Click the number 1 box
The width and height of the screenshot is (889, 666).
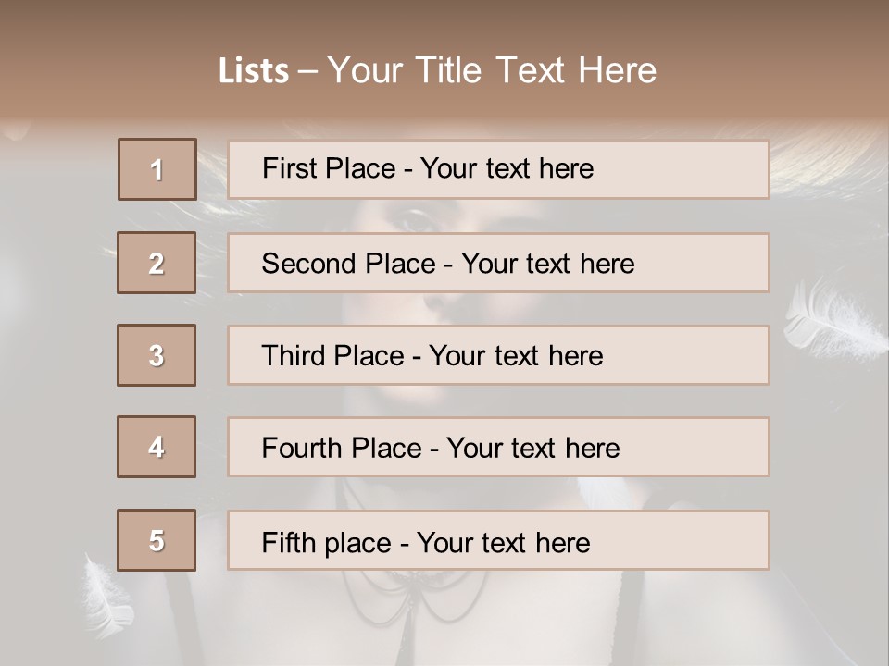[x=157, y=169]
